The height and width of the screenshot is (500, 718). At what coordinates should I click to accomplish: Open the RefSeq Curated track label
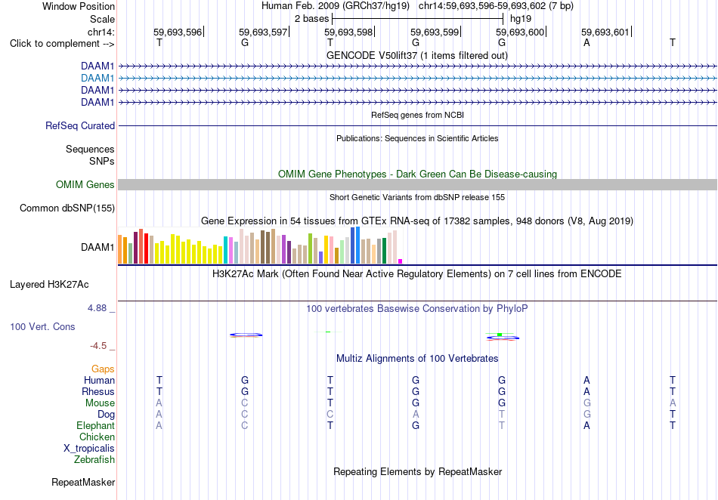pos(79,126)
